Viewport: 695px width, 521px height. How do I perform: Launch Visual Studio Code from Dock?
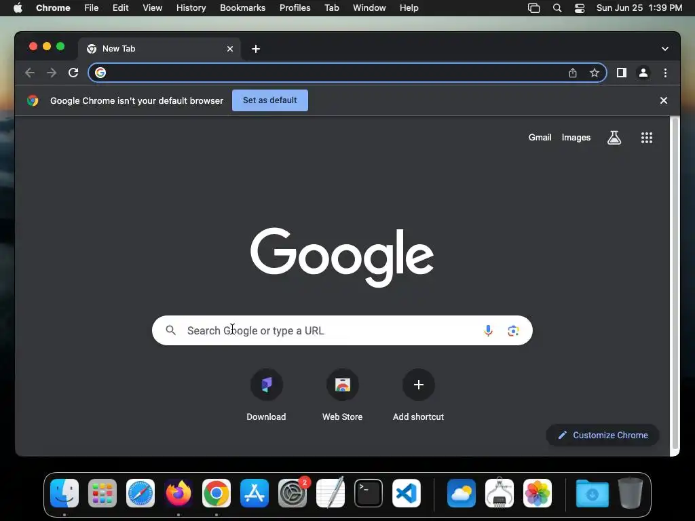[x=407, y=493]
